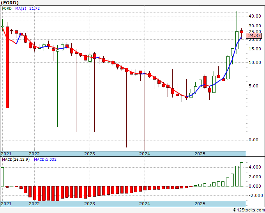Click the tallest green MACD bar
265x213 pixels.
coord(242,174)
